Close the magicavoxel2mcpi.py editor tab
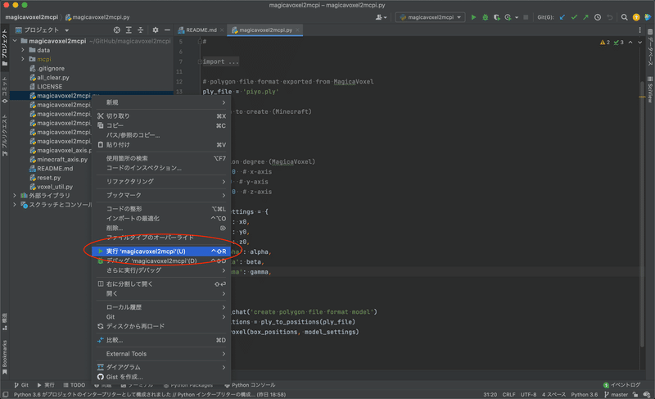Screen dimensions: 655x399 pyautogui.click(x=297, y=30)
